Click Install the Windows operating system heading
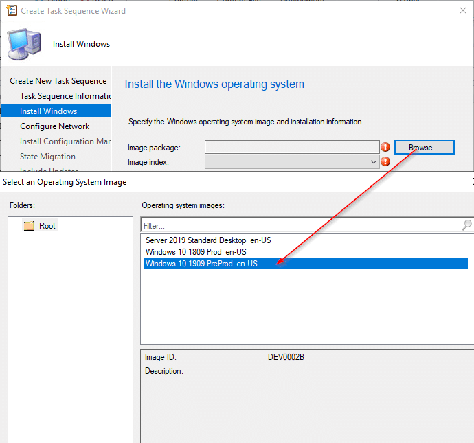This screenshot has width=474, height=443. [x=214, y=84]
